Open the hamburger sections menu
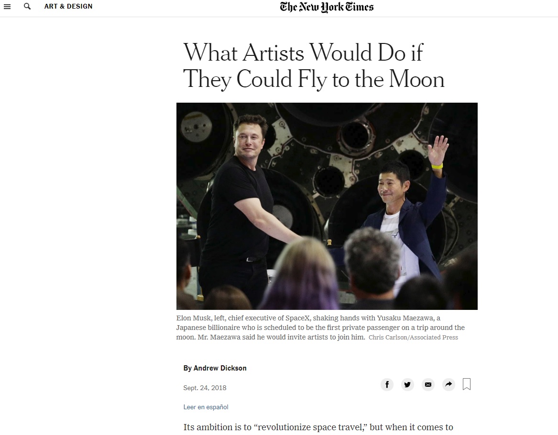The image size is (558, 435). tap(7, 7)
